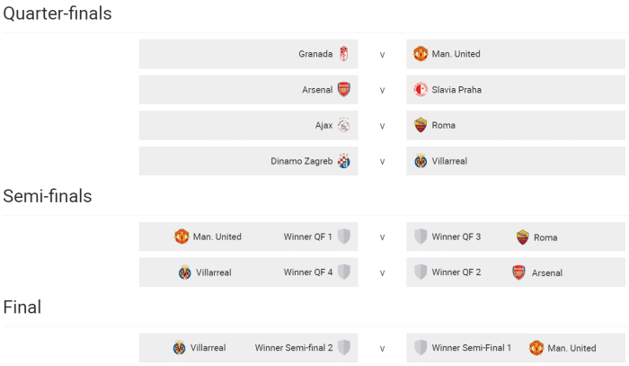Open the Dinamo Zagreb crest icon
This screenshot has width=629, height=366.
click(343, 162)
